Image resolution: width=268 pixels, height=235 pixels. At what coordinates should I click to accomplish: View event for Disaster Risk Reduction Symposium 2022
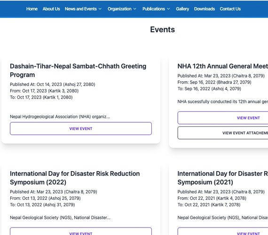81,231
